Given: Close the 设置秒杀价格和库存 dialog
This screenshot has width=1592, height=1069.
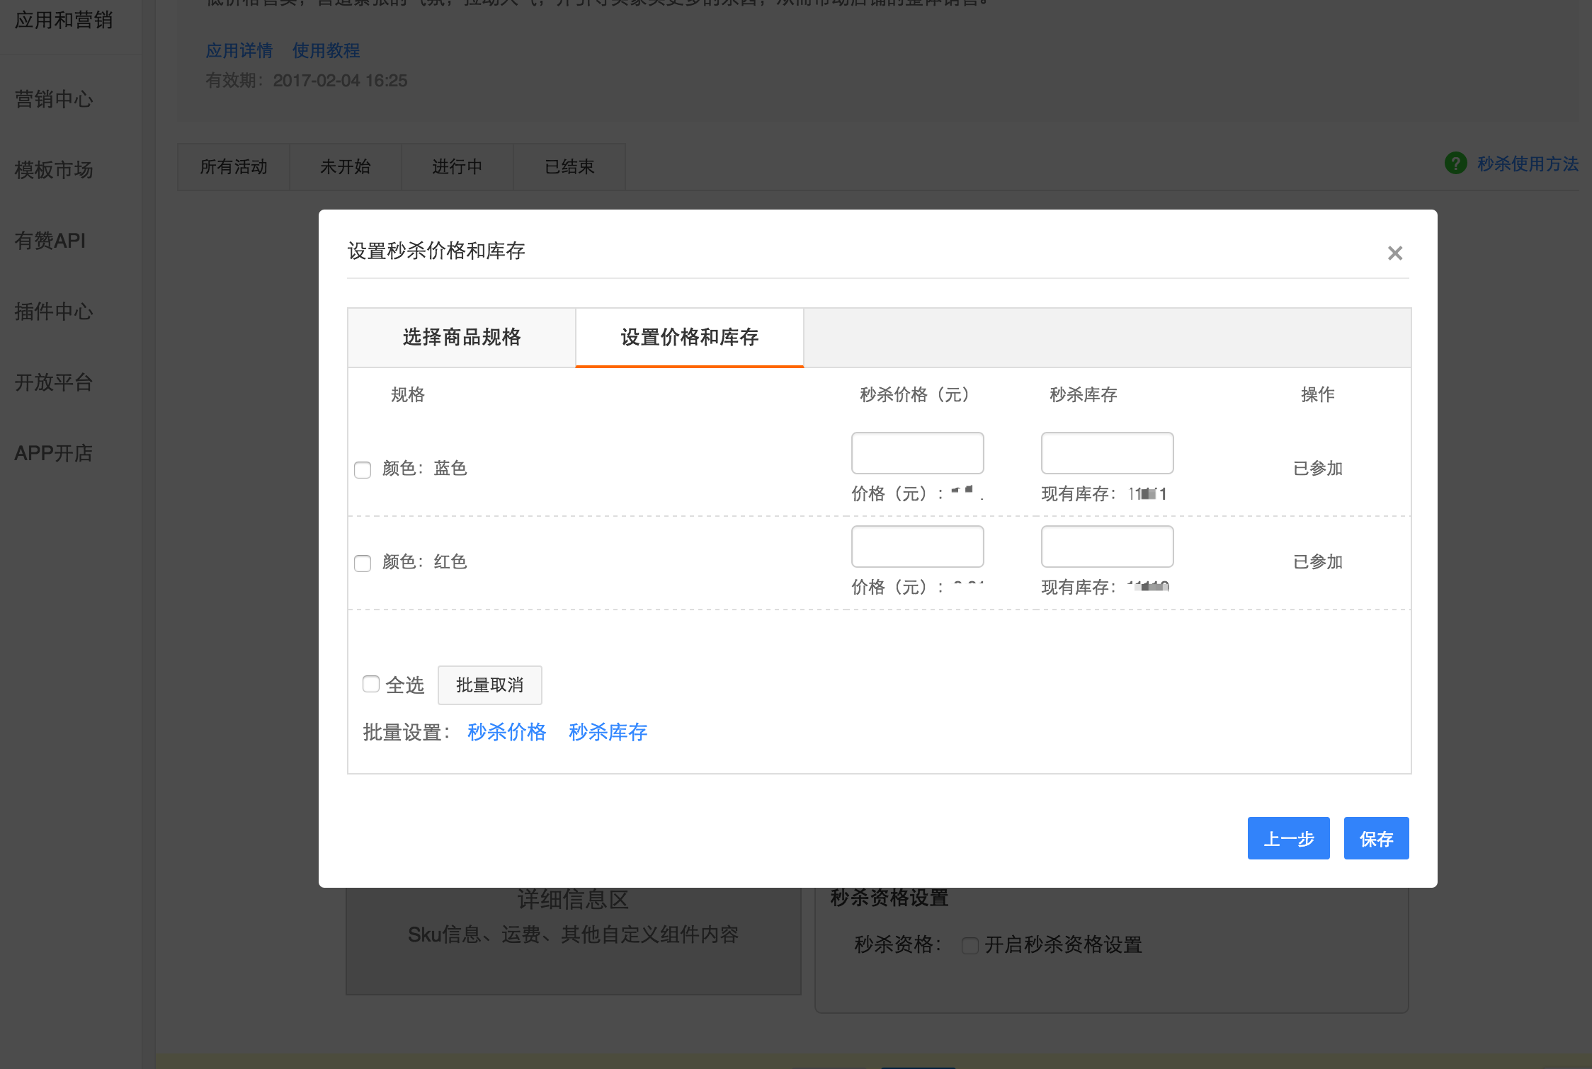Looking at the screenshot, I should click(1394, 253).
